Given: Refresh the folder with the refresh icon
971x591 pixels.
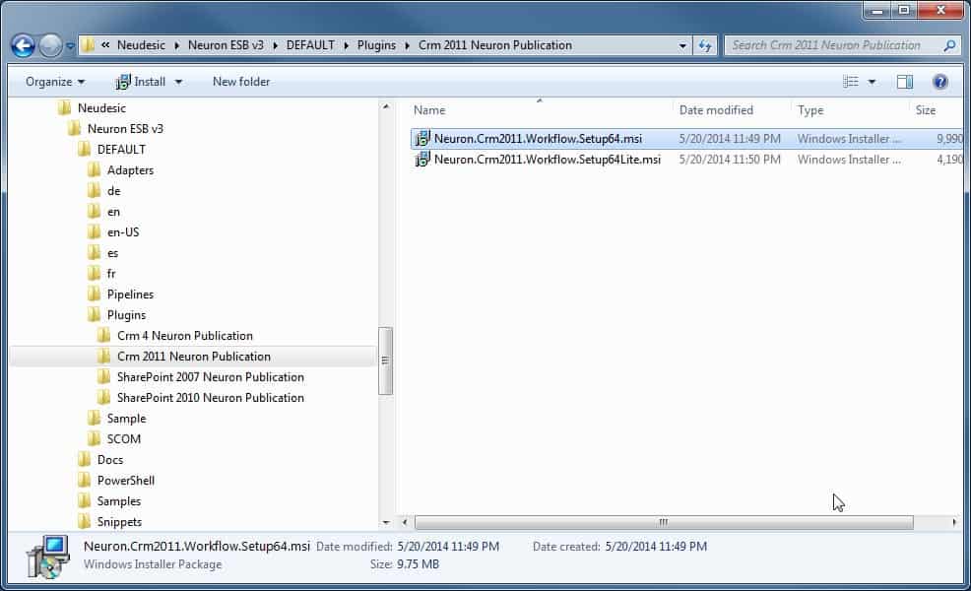Looking at the screenshot, I should [x=705, y=45].
